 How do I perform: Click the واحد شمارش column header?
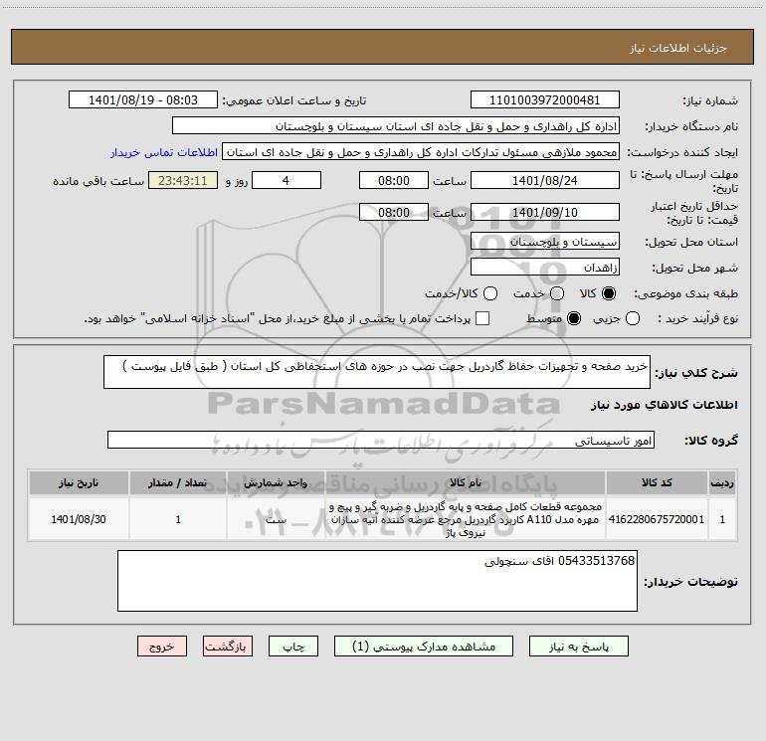tap(276, 482)
